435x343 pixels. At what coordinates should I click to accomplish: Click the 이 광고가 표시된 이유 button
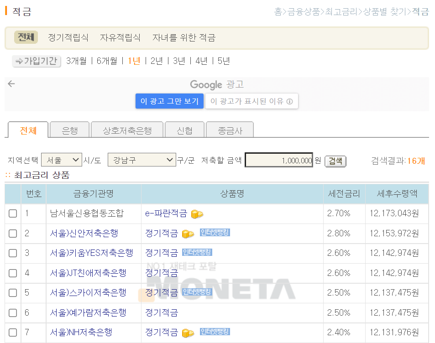point(252,101)
